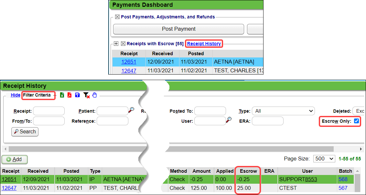Export the receipt list to Excel
Image resolution: width=366 pixels, height=195 pixels.
point(62,95)
